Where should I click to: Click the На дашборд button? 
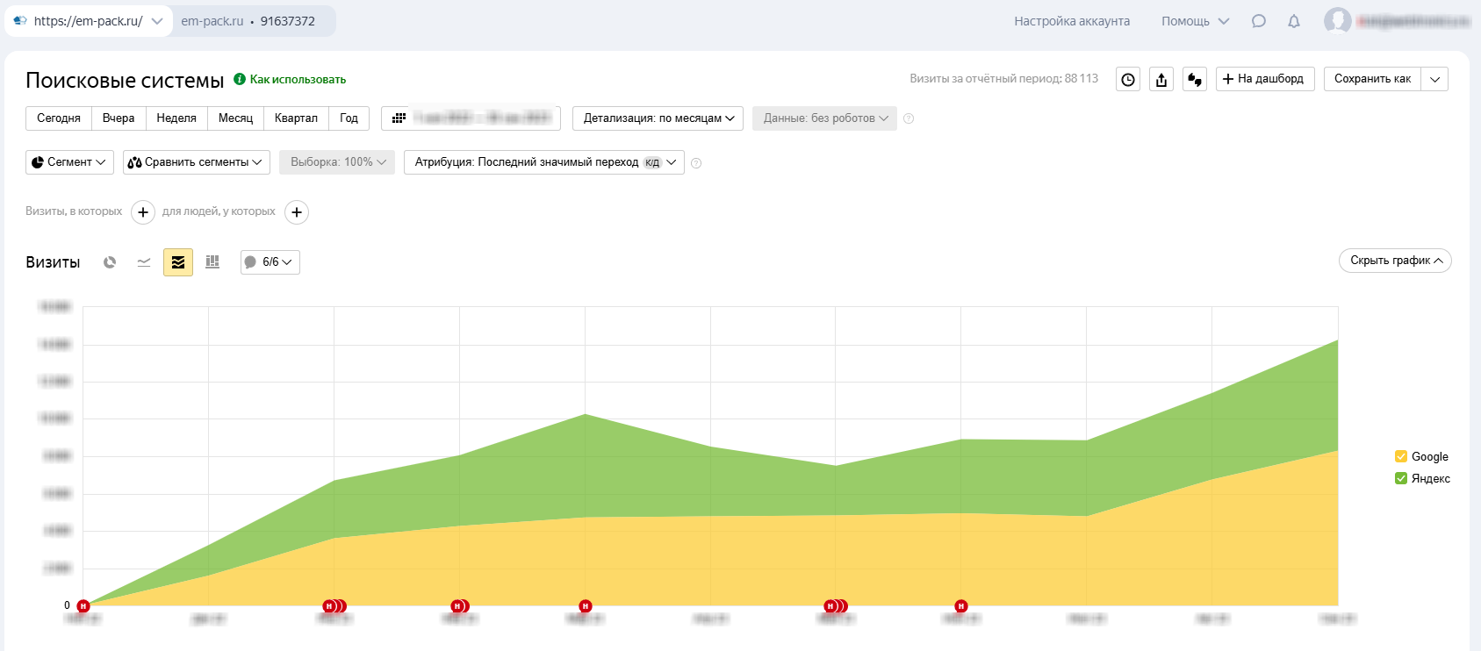click(x=1264, y=79)
